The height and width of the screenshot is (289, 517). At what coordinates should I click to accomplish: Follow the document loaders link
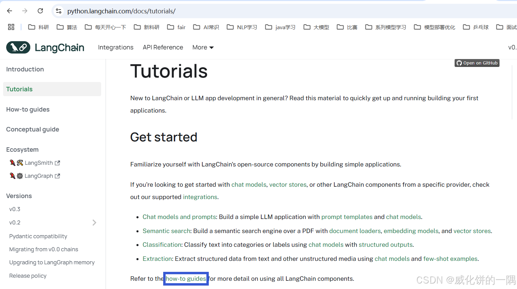pos(355,231)
